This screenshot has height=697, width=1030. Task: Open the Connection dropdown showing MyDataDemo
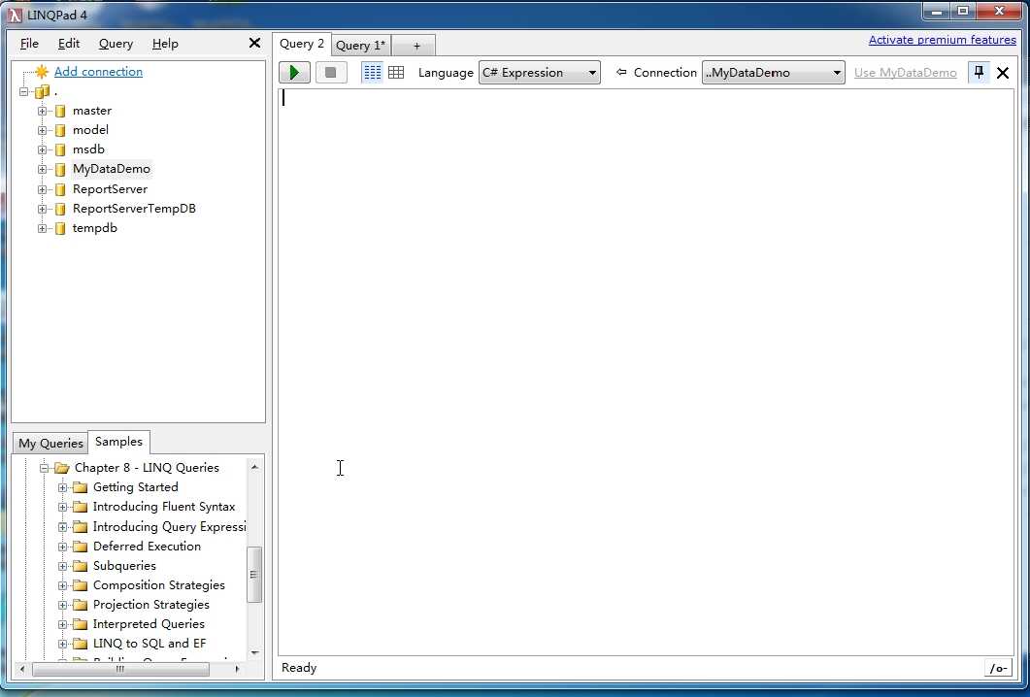pos(773,72)
